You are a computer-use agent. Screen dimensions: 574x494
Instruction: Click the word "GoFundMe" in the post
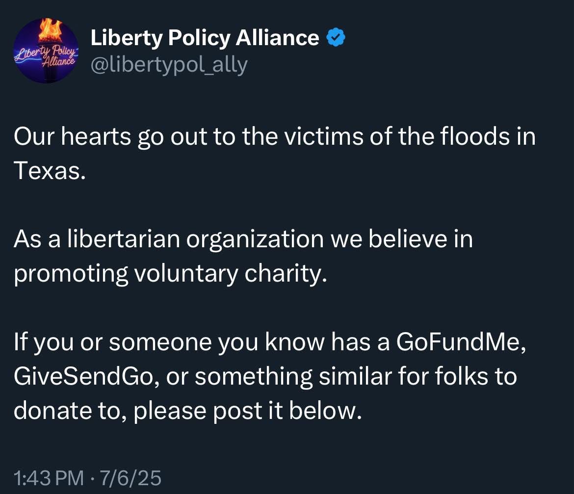coord(460,345)
